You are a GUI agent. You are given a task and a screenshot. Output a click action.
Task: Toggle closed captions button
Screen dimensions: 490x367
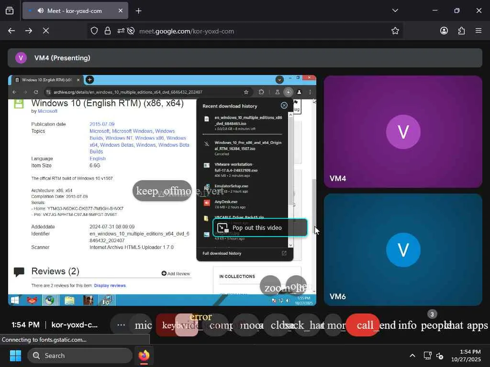tap(277, 325)
